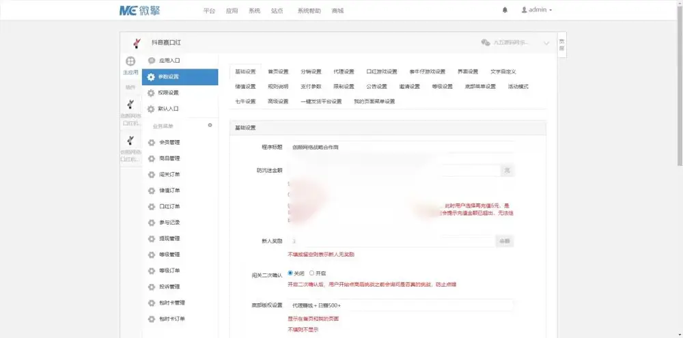683x338 pixels.
Task: Open the 站点 top menu
Action: click(x=277, y=11)
